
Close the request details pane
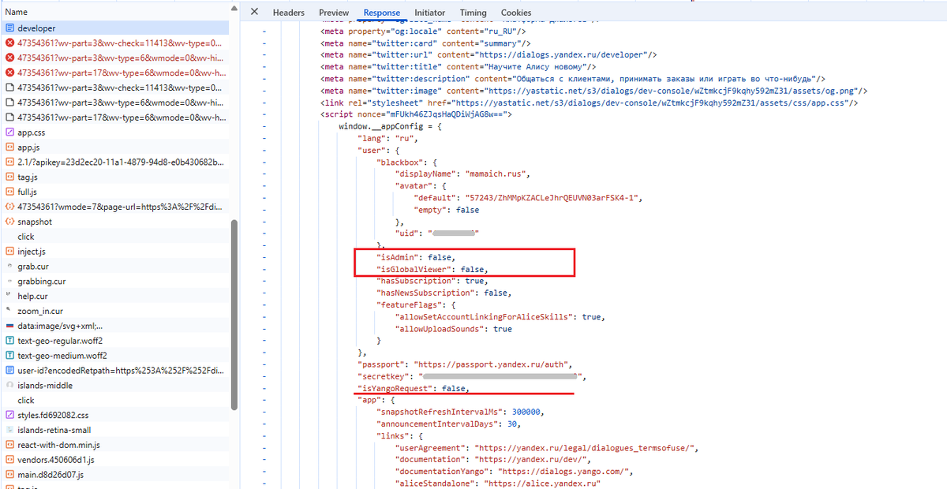[254, 12]
